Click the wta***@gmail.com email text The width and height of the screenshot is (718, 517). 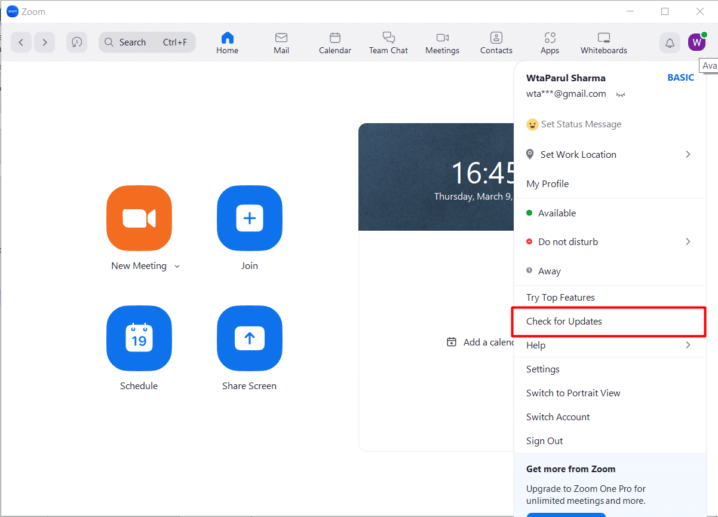point(566,94)
